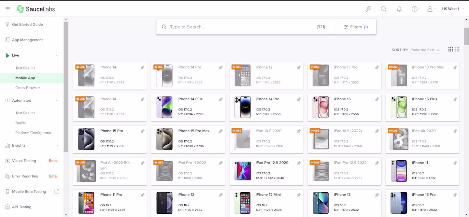
Task: Click the App Management sidebar icon
Action: 7,40
